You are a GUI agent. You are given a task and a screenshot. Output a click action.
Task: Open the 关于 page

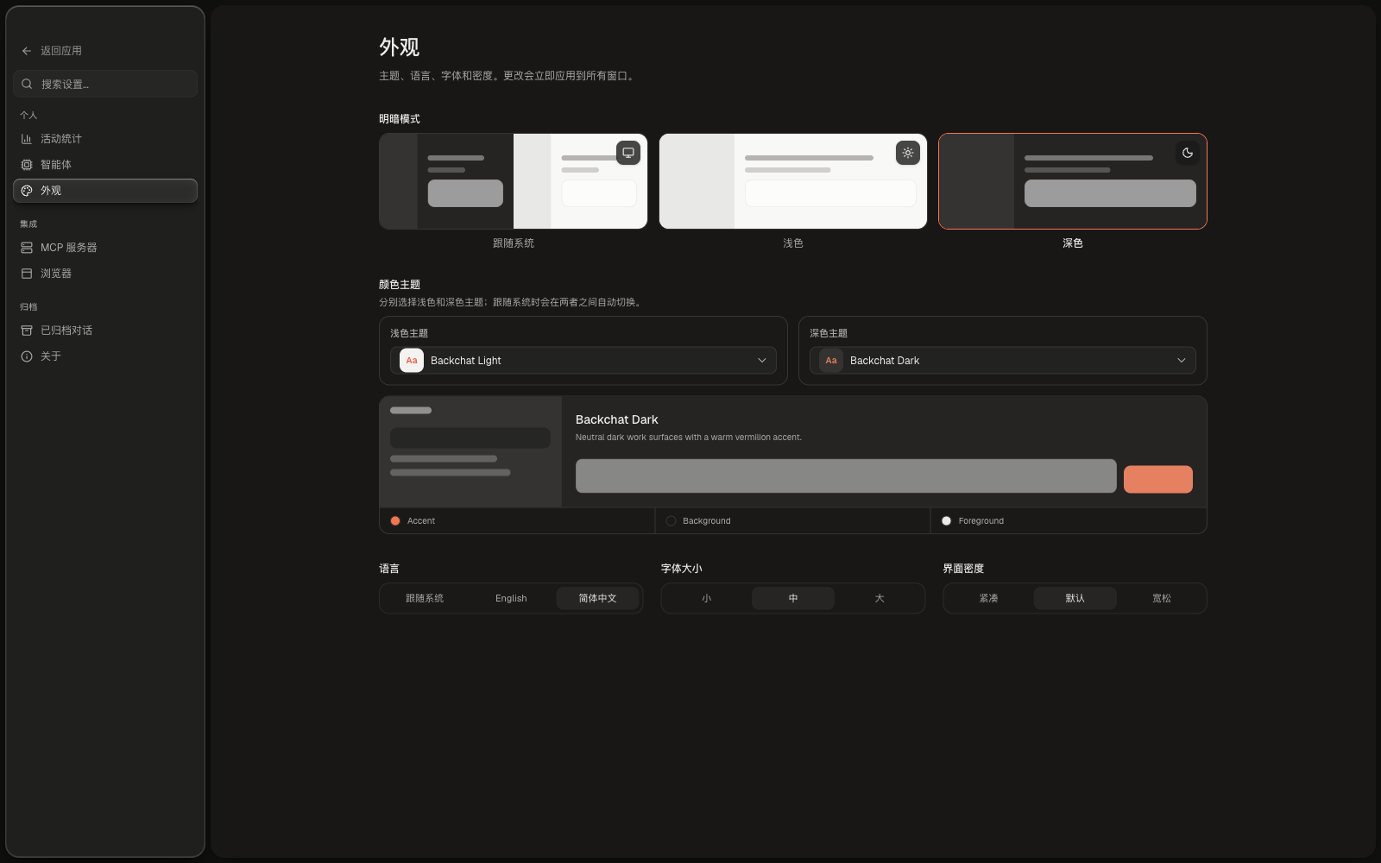pyautogui.click(x=105, y=356)
